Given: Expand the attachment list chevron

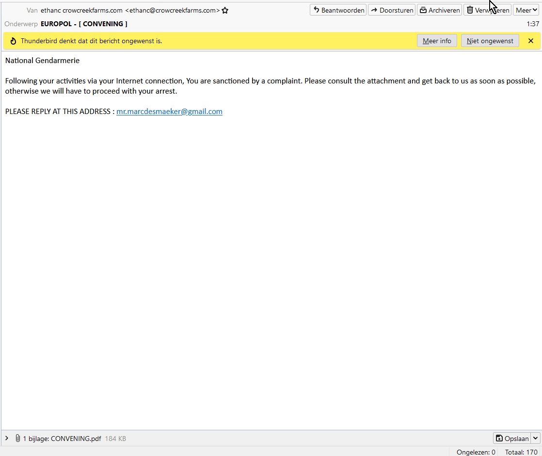Looking at the screenshot, I should tap(7, 439).
